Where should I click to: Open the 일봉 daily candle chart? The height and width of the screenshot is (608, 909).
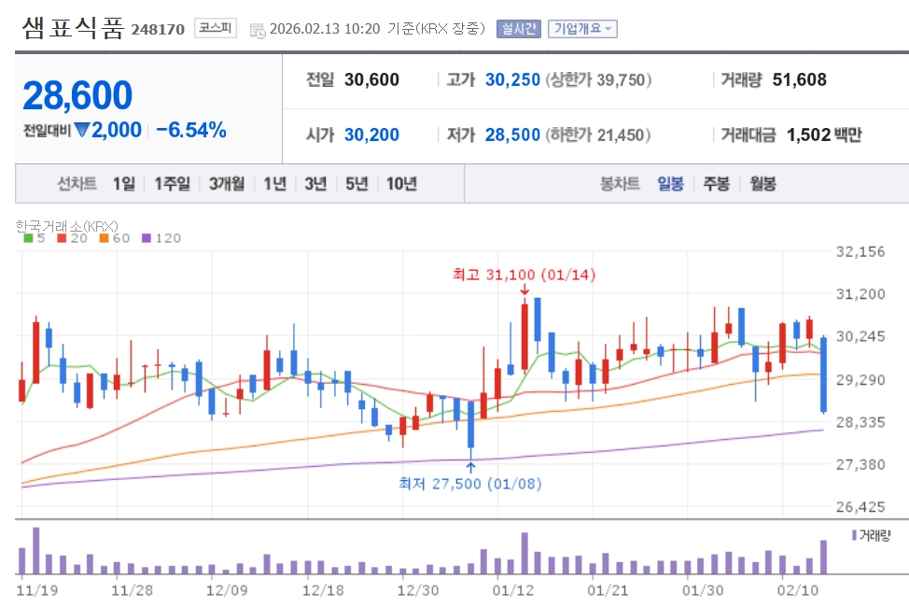(670, 183)
